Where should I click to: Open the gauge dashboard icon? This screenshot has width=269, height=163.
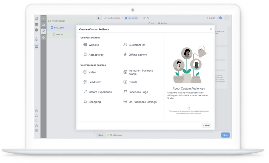37,39
